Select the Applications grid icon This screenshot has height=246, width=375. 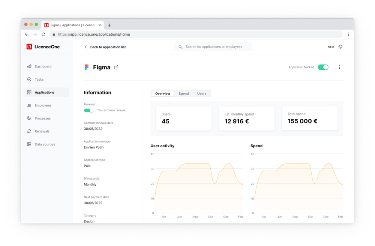pos(29,92)
